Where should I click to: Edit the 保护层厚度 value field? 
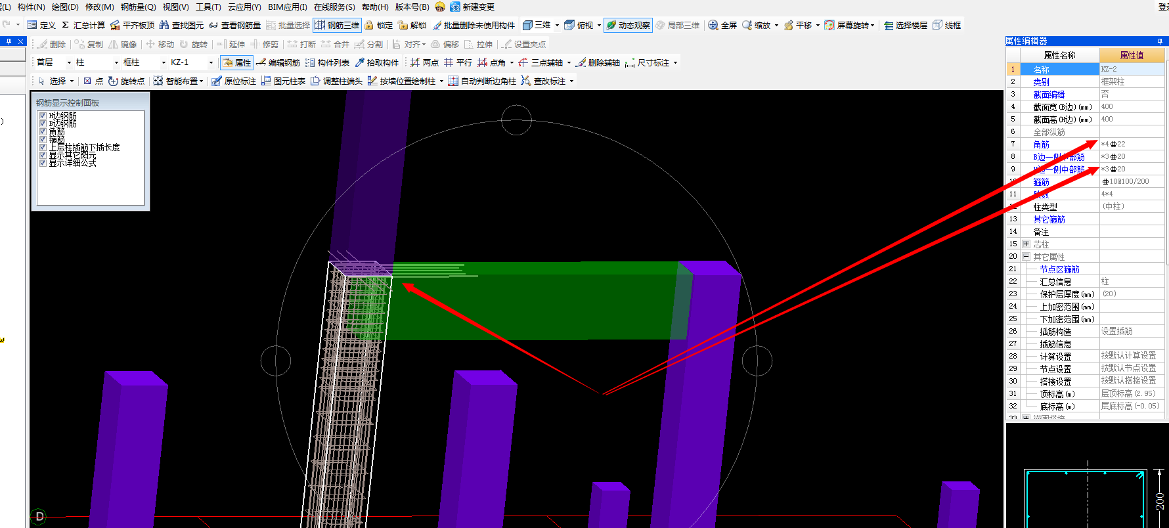click(x=1132, y=294)
